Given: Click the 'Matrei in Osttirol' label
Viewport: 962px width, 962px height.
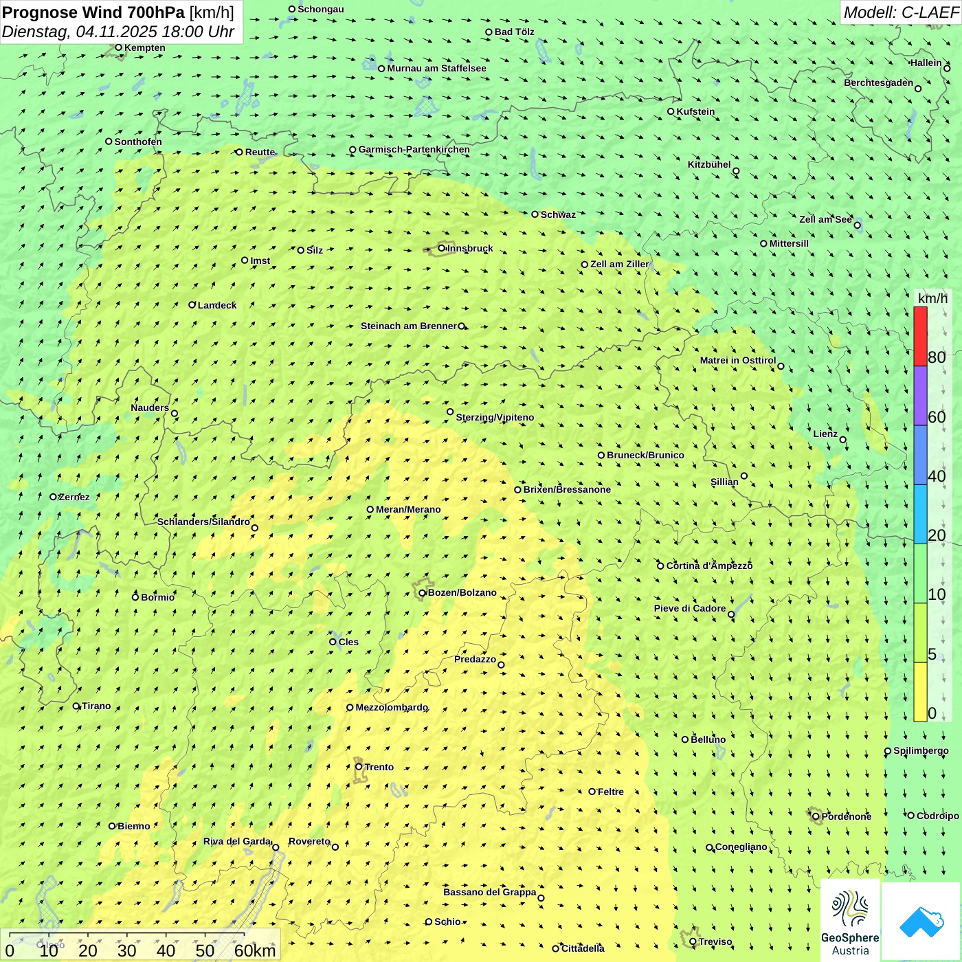Looking at the screenshot, I should (x=738, y=360).
